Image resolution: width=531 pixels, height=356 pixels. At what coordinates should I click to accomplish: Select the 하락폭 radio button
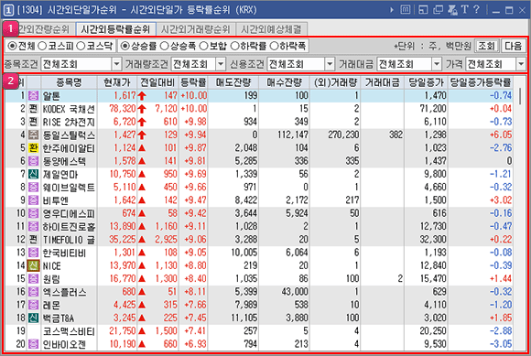[x=274, y=46]
